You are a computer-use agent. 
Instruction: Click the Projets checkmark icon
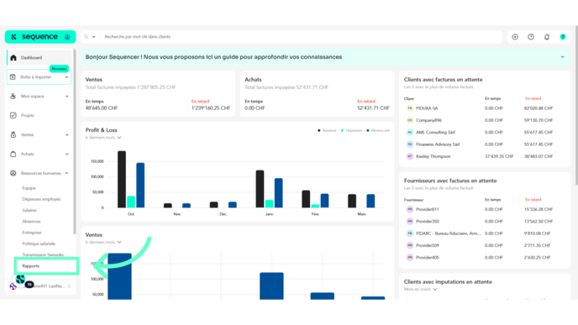pos(13,115)
